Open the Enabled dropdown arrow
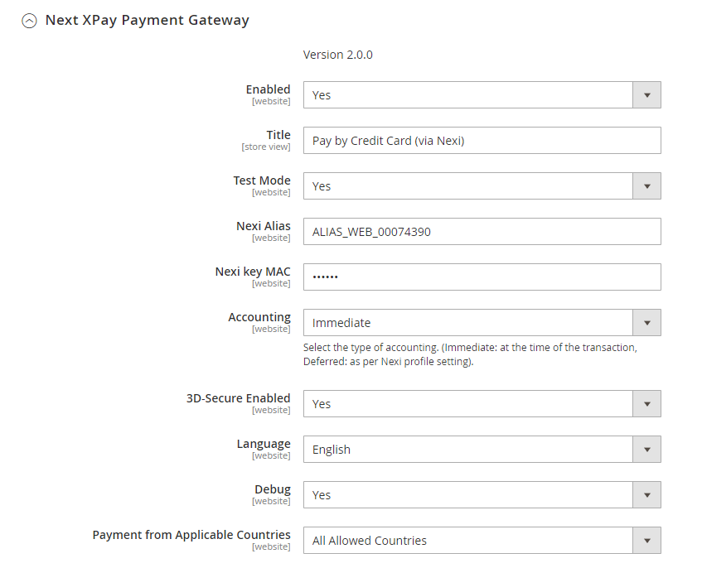702x568 pixels. (646, 95)
